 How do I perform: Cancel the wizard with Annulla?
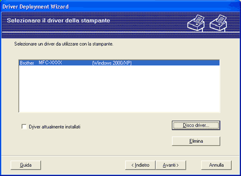[x=216, y=165]
